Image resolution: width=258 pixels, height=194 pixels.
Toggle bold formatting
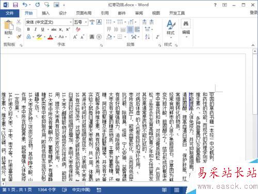[x=28, y=29]
